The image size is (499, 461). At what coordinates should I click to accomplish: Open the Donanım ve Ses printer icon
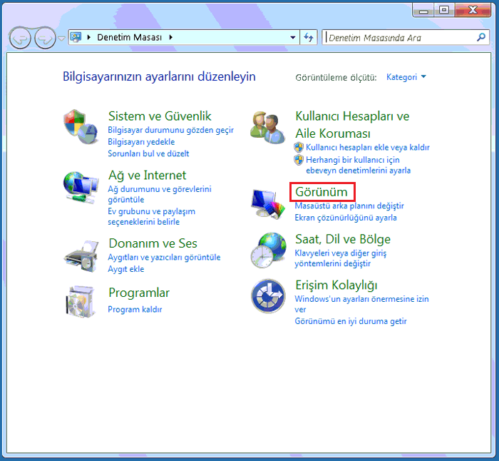pos(81,256)
